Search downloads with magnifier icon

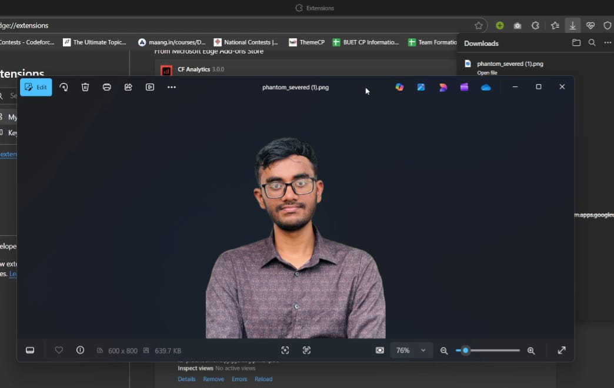[592, 43]
